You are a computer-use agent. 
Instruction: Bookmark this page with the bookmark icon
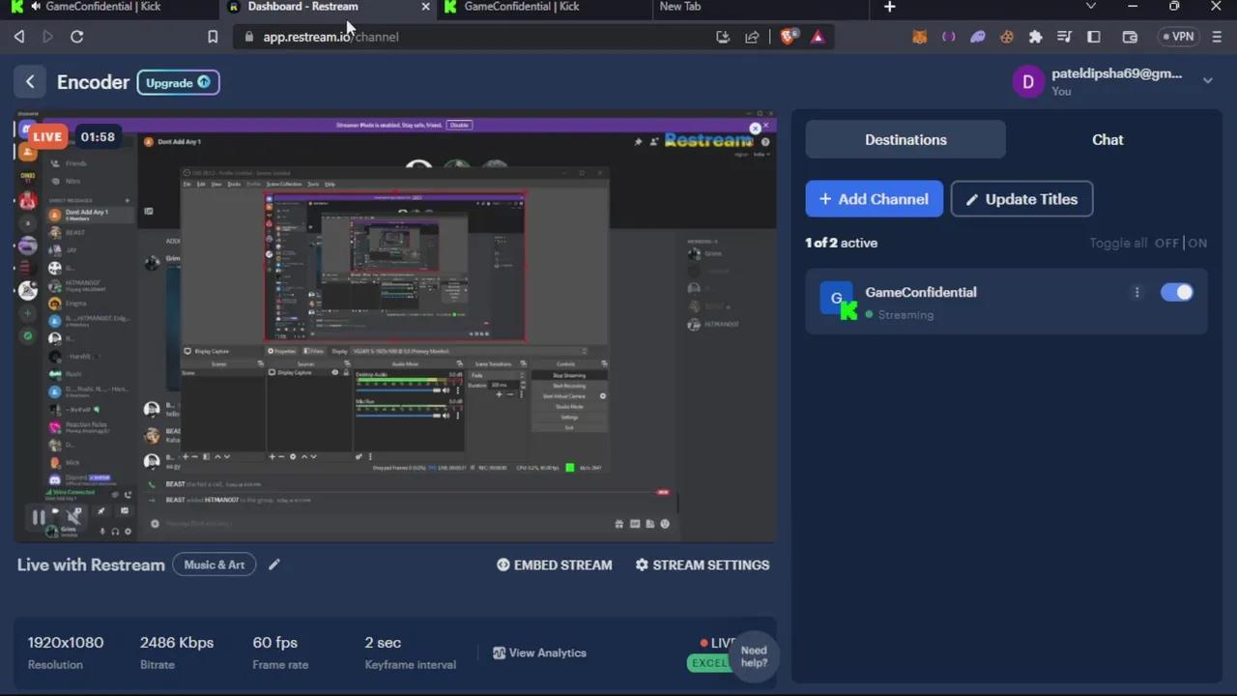[x=213, y=37]
